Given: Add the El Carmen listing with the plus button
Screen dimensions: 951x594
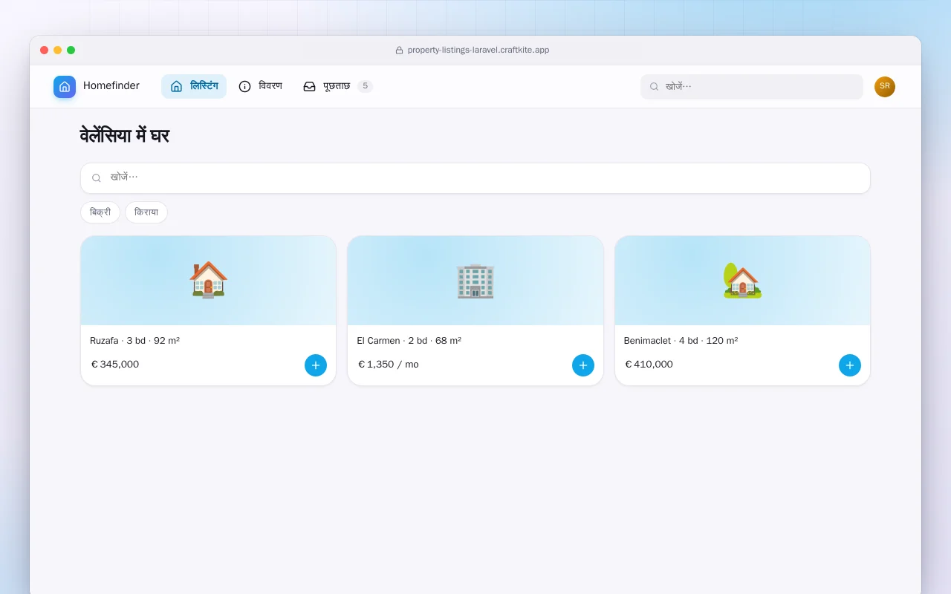Looking at the screenshot, I should coord(583,365).
